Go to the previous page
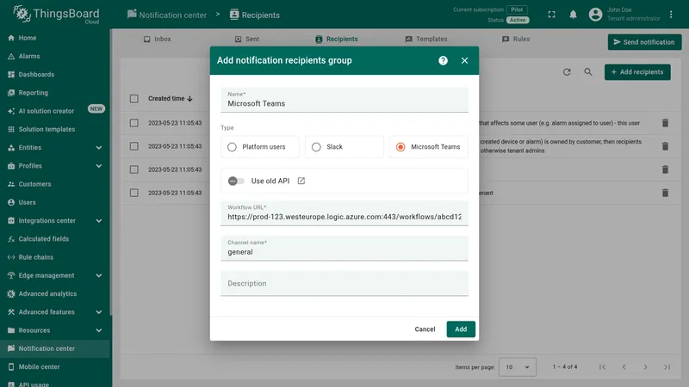 pyautogui.click(x=624, y=367)
